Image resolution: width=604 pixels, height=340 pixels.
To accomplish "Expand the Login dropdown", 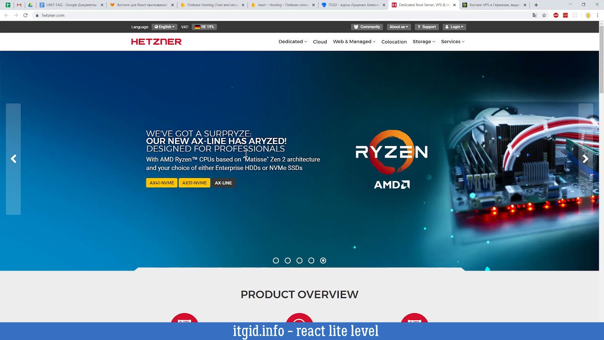I will [x=454, y=27].
